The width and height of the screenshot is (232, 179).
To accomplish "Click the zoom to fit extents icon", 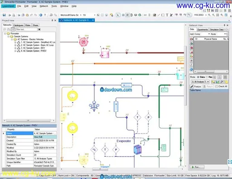I will 217,15.
